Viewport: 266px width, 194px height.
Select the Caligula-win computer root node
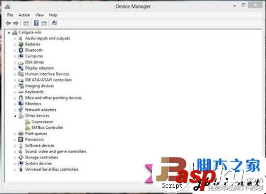point(30,32)
